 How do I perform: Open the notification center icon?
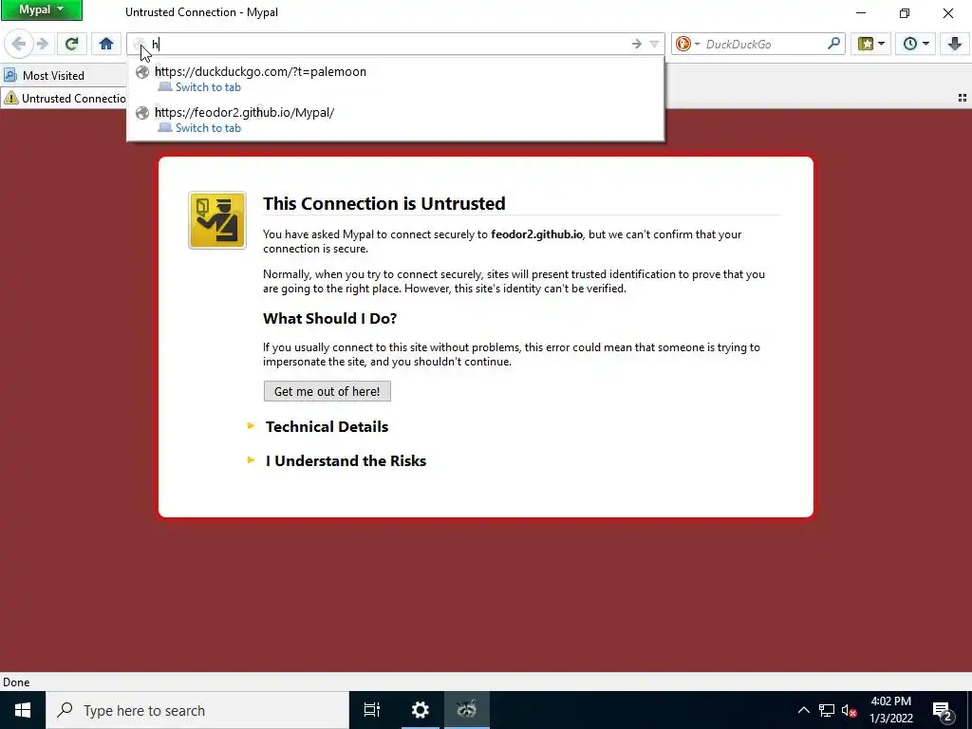click(943, 710)
